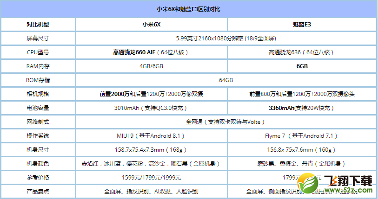This screenshot has width=378, height=199.
Task: Click the 磨砂黑 color list cell
Action: pyautogui.click(x=302, y=164)
